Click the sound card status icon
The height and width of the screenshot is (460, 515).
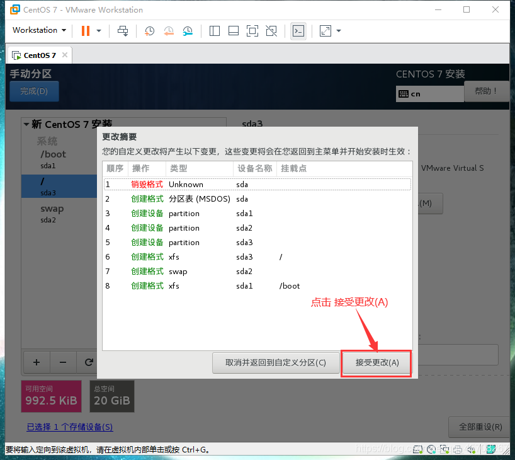[x=472, y=449]
